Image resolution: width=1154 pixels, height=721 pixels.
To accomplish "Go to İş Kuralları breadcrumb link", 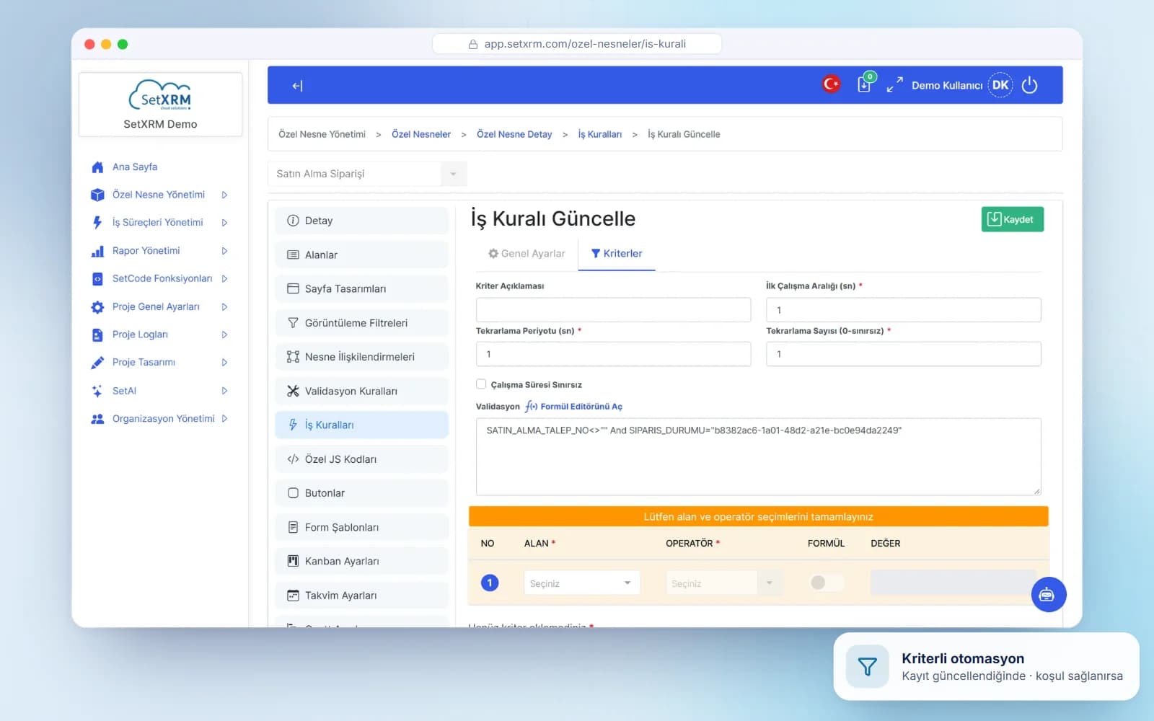I will point(599,135).
